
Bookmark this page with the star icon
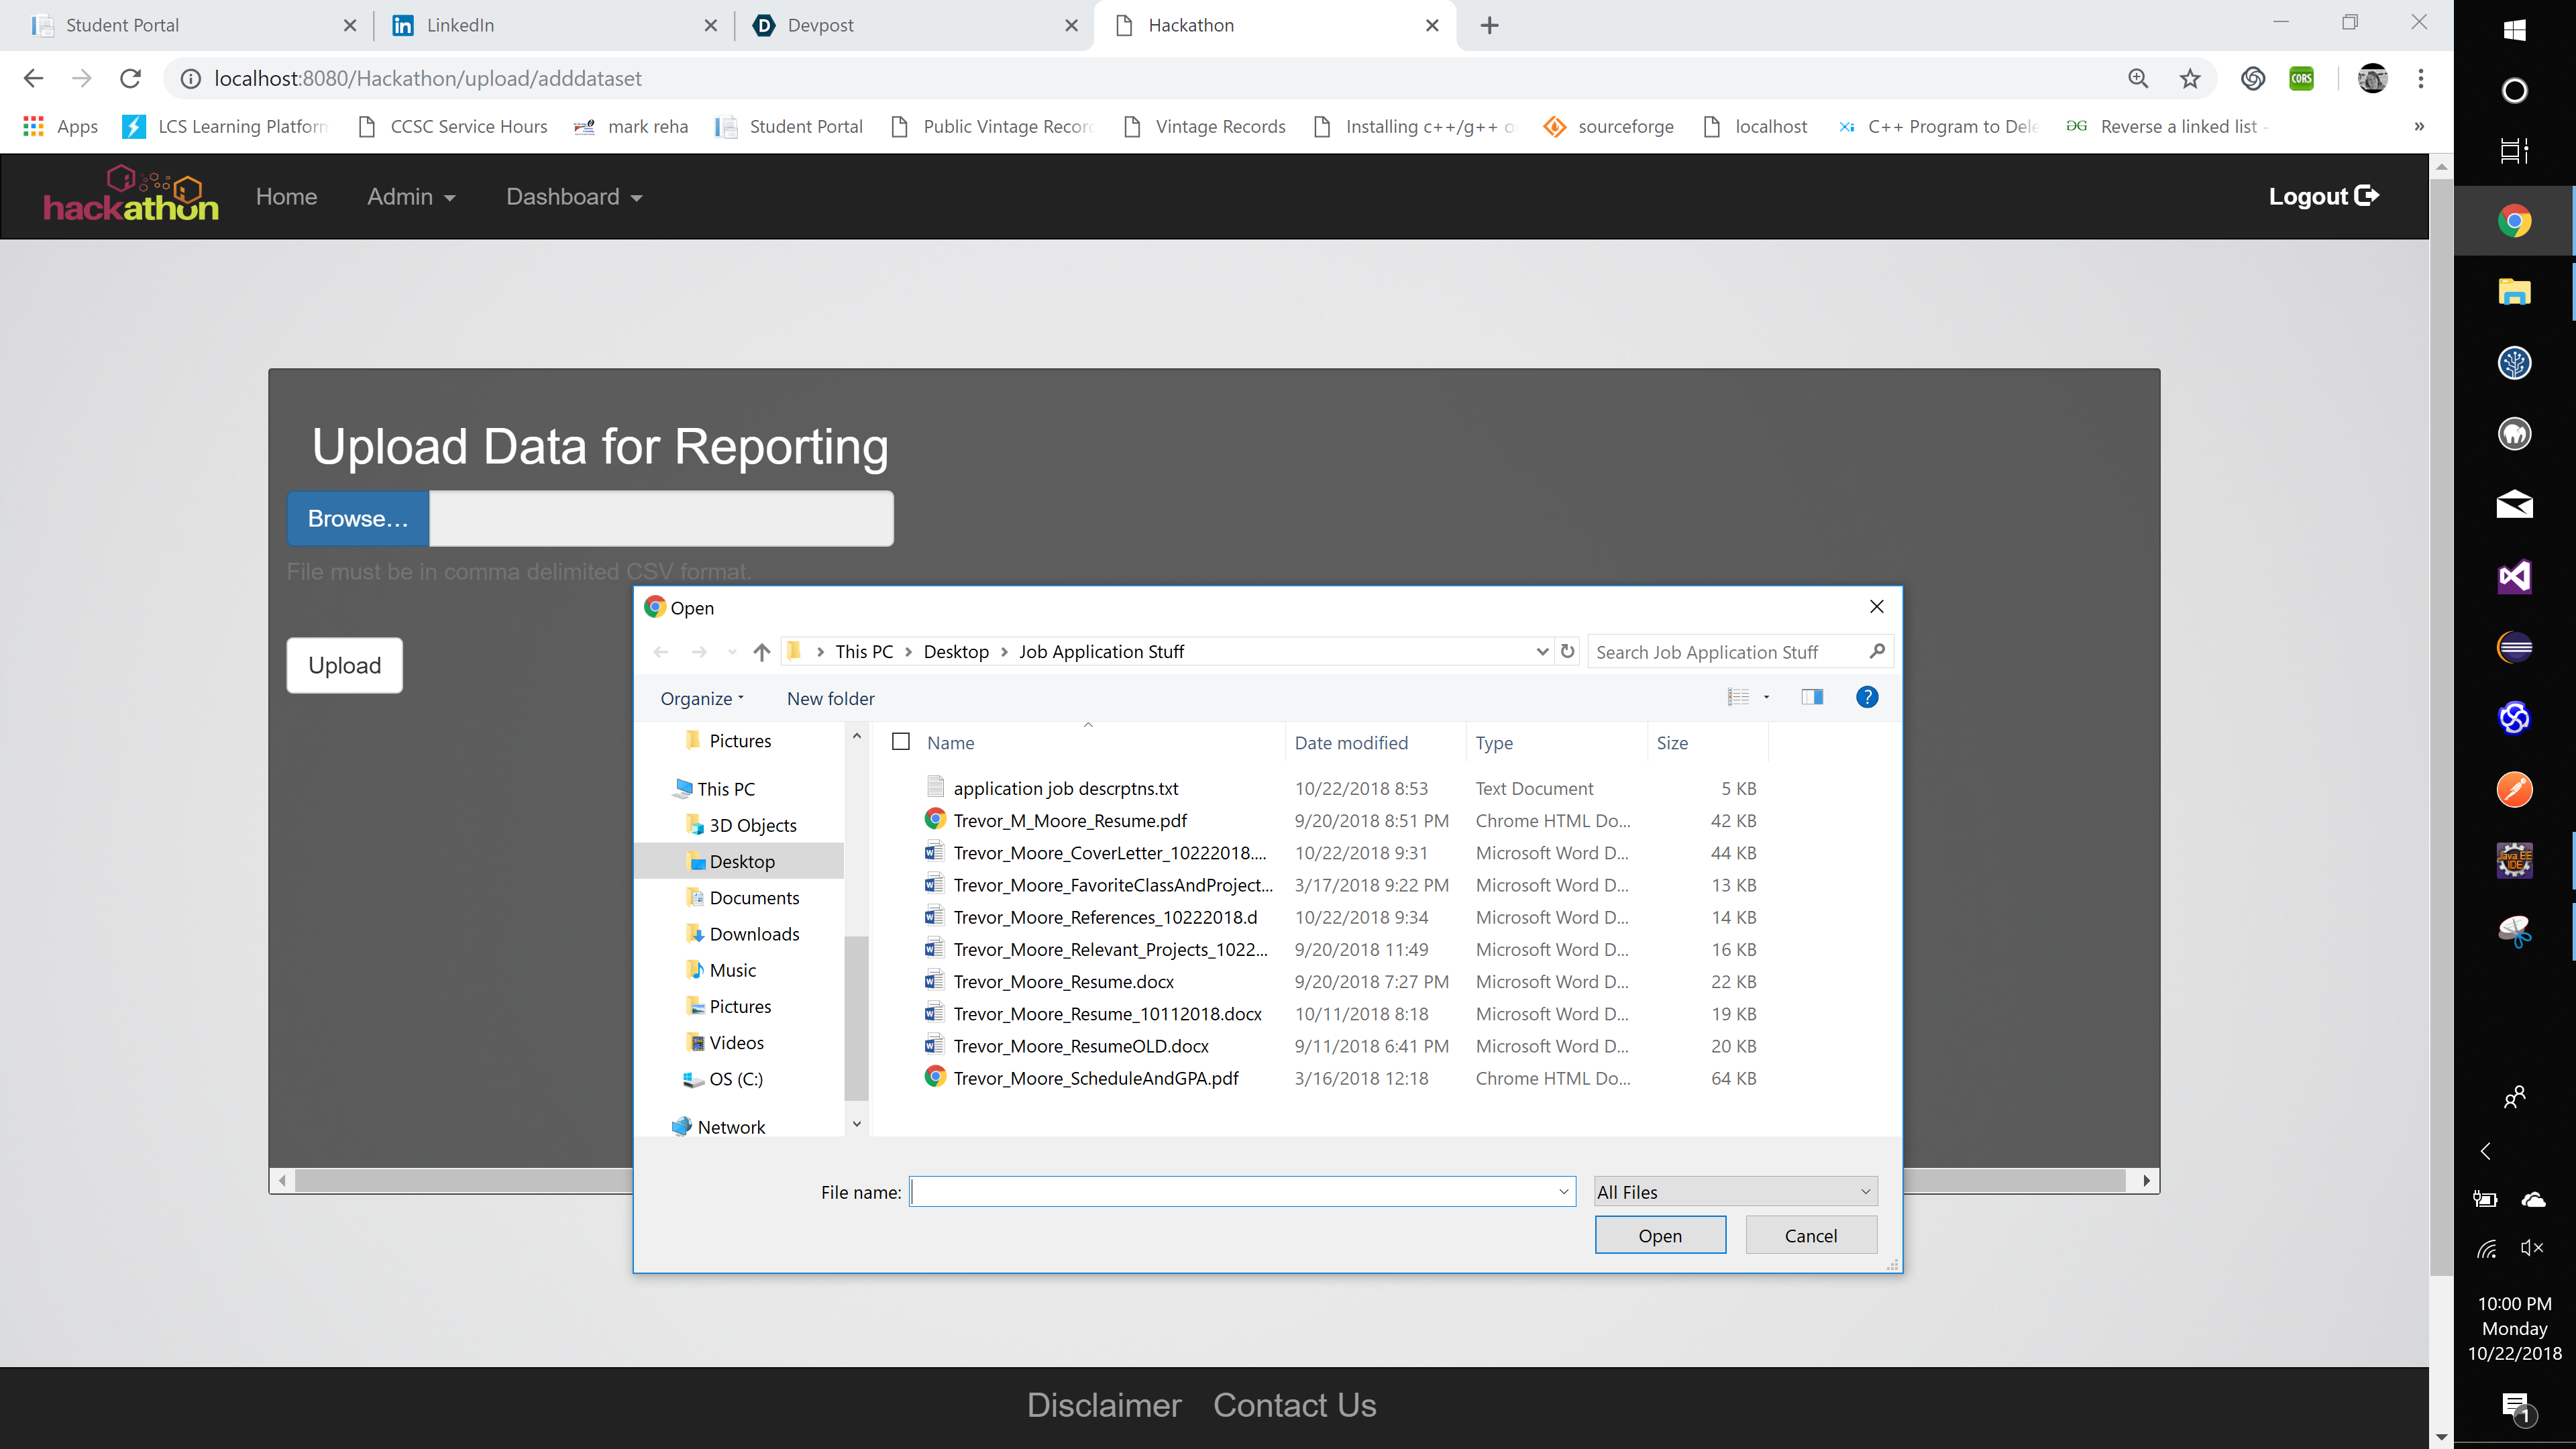tap(2190, 79)
